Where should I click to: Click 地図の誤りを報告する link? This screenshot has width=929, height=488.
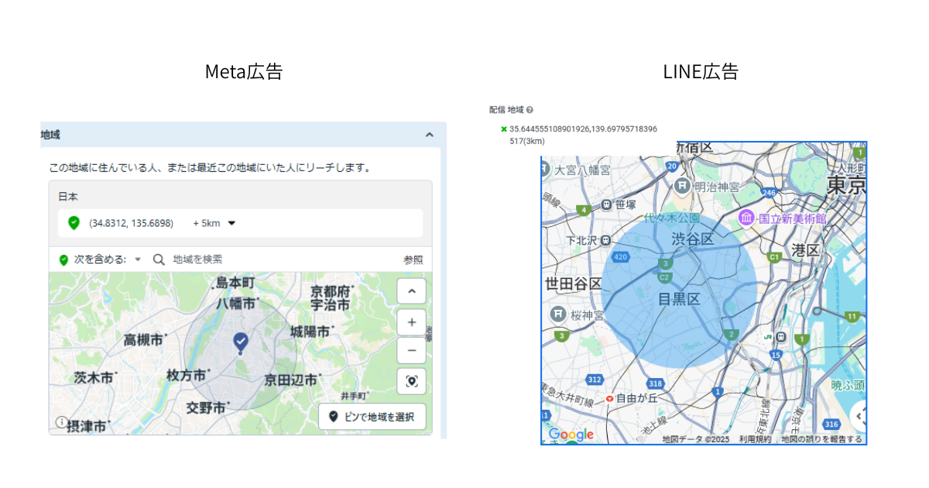[x=821, y=439]
